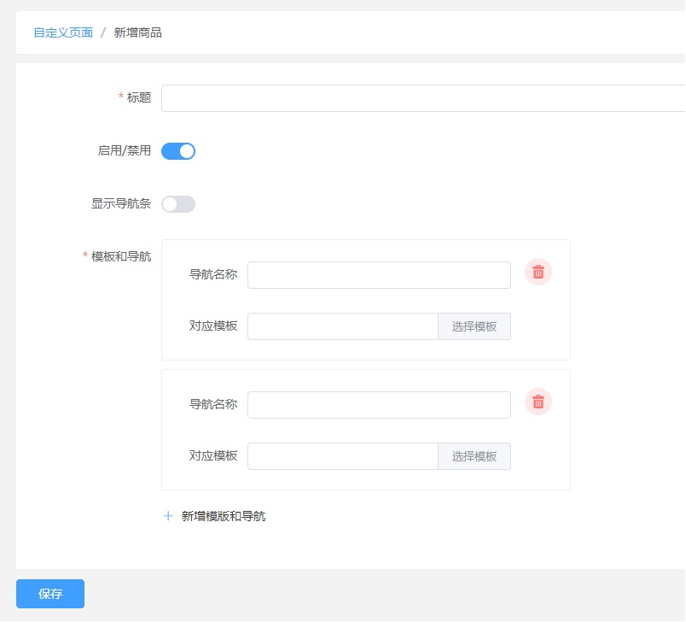Add a block via 新增模版和导航
686x622 pixels.
224,516
